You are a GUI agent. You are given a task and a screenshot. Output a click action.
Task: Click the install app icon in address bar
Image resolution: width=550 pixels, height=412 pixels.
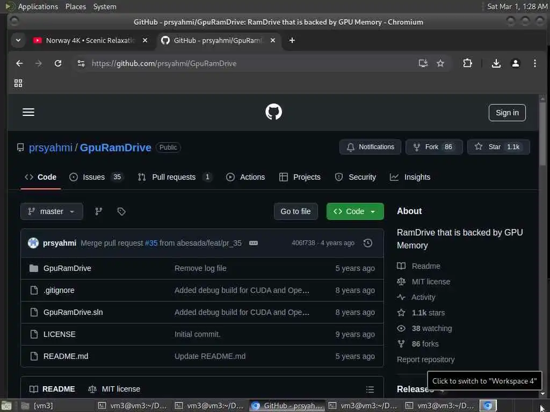(x=423, y=63)
